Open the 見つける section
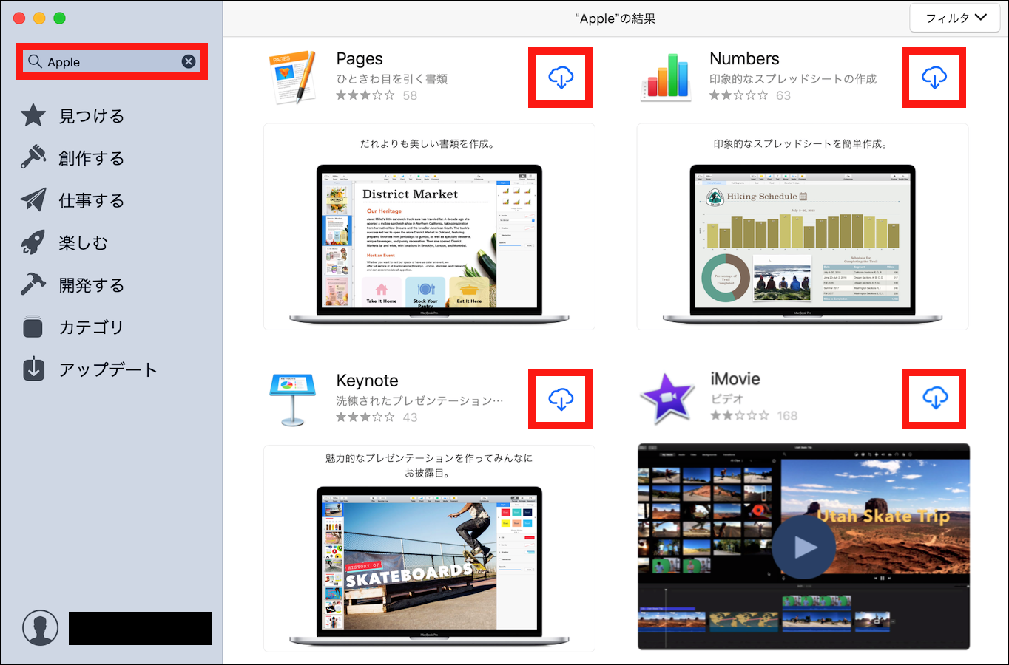Image resolution: width=1009 pixels, height=665 pixels. pyautogui.click(x=91, y=116)
